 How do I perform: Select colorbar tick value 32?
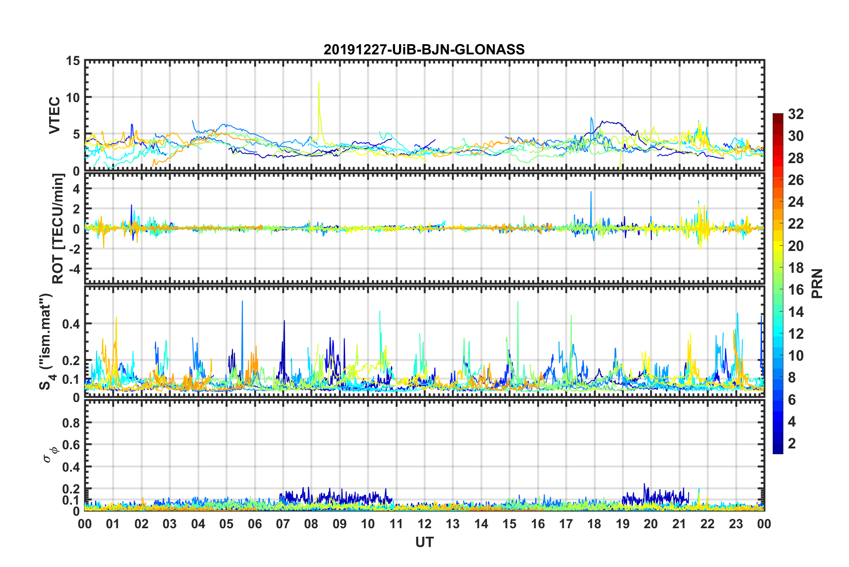[795, 114]
